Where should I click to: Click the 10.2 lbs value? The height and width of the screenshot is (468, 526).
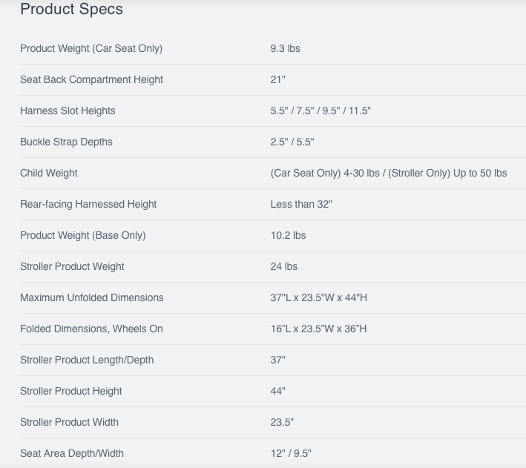click(288, 236)
